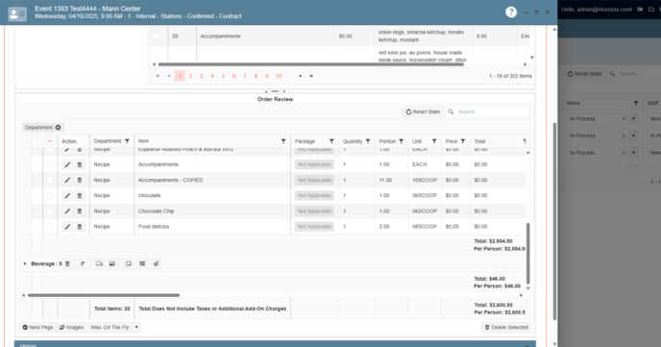Check the Accompaniments row checkbox in Order Review
This screenshot has width=661, height=347.
[x=50, y=164]
